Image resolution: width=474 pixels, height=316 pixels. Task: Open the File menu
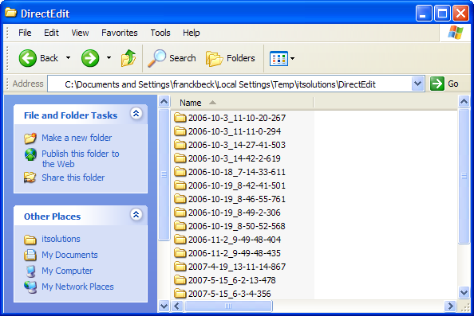pos(25,33)
